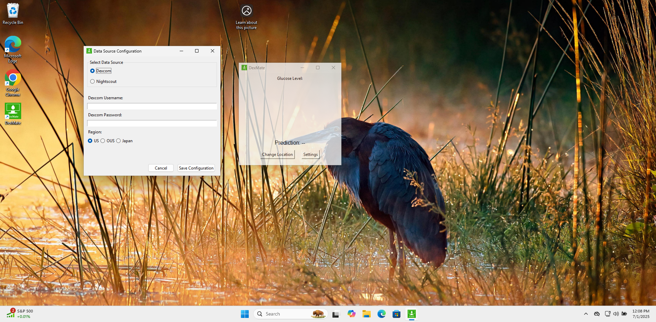Viewport: 656px width, 322px height.
Task: Open File Explorer from the taskbar
Action: tap(367, 314)
